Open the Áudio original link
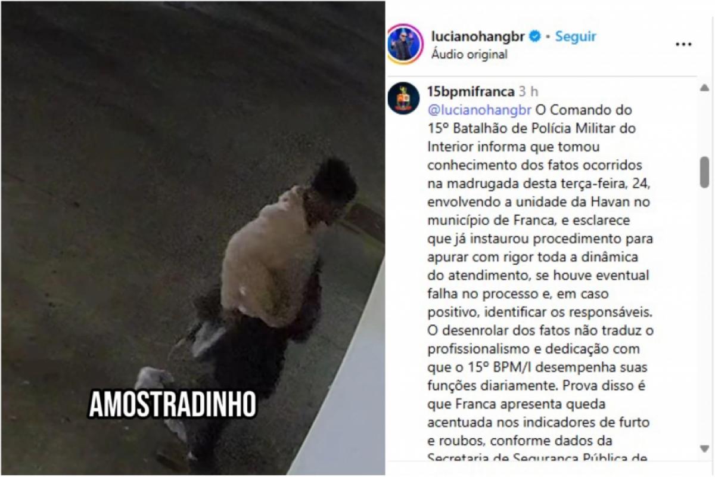Image resolution: width=715 pixels, height=477 pixels. tap(469, 54)
